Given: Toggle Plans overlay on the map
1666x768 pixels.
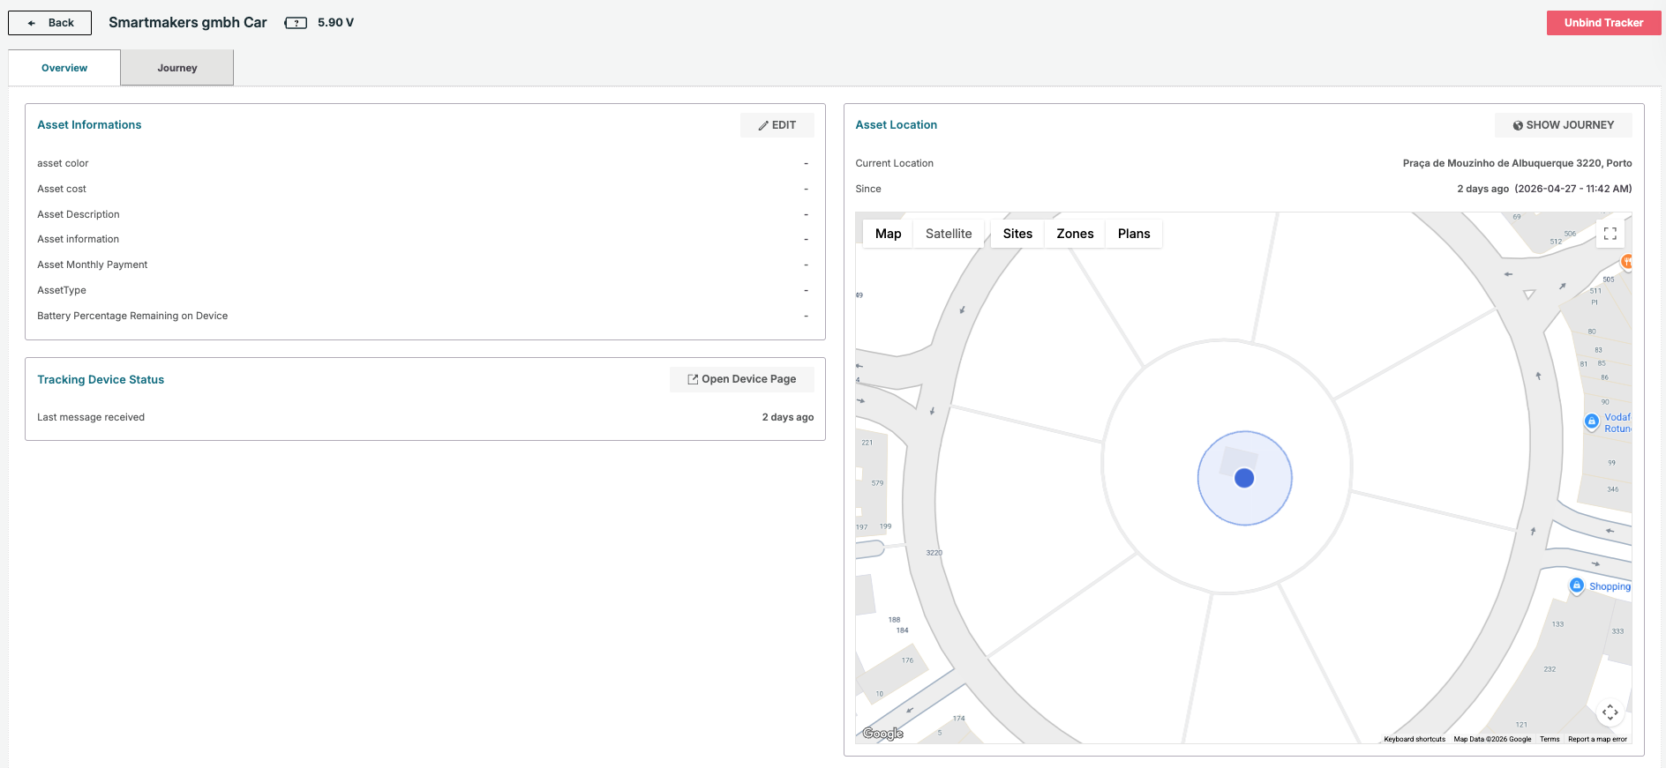Looking at the screenshot, I should point(1134,234).
